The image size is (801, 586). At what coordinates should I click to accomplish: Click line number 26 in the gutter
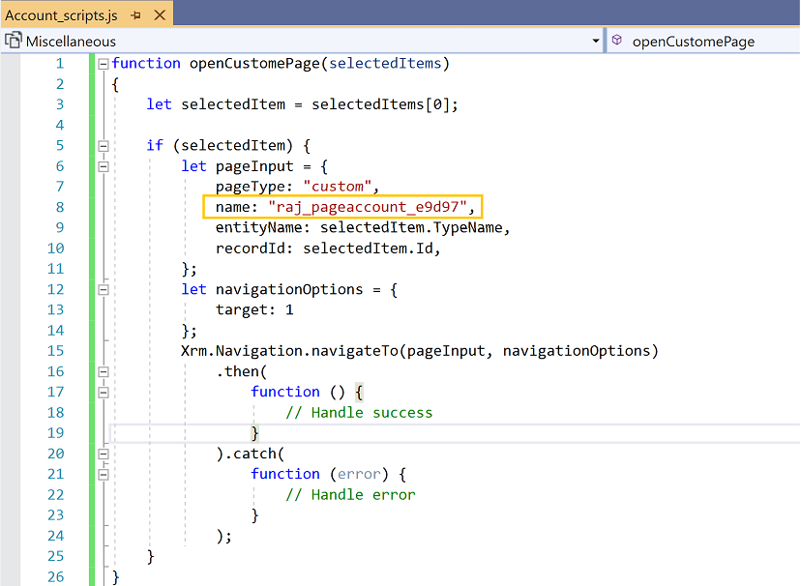pyautogui.click(x=56, y=576)
